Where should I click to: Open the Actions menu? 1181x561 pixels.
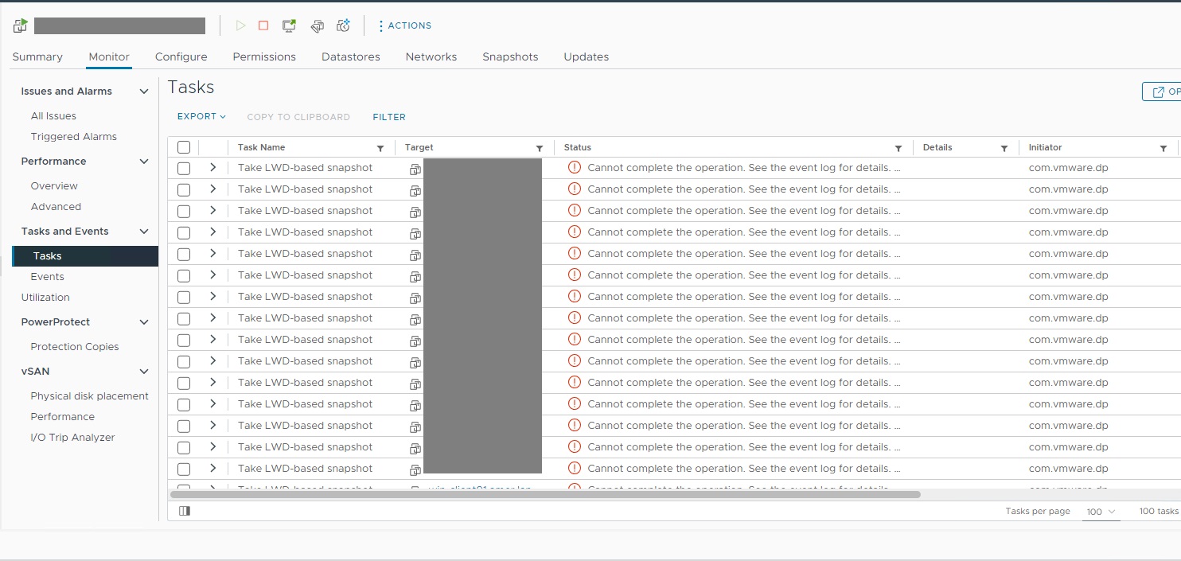[404, 25]
